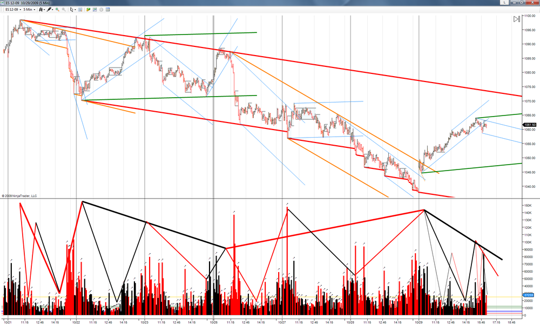Select the arrow cursor pointer tool

[x=73, y=10]
